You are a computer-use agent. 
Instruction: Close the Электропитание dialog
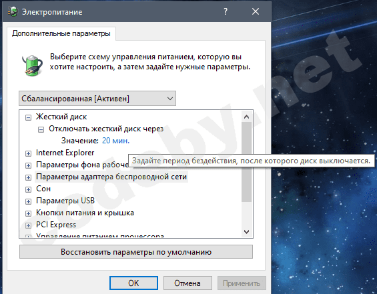click(256, 11)
